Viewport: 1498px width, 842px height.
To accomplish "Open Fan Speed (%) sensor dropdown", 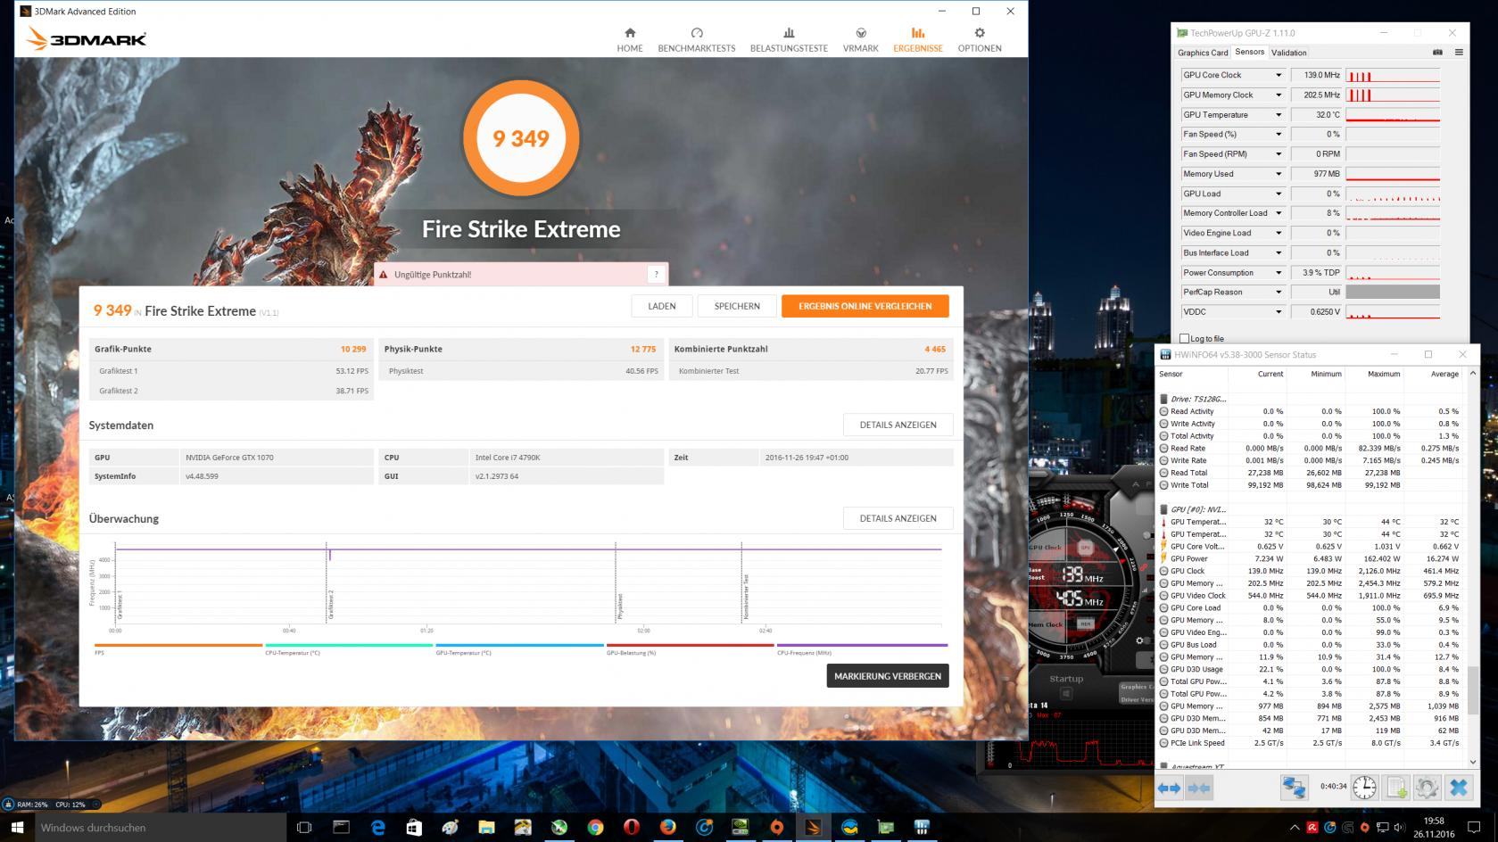I will click(1278, 134).
